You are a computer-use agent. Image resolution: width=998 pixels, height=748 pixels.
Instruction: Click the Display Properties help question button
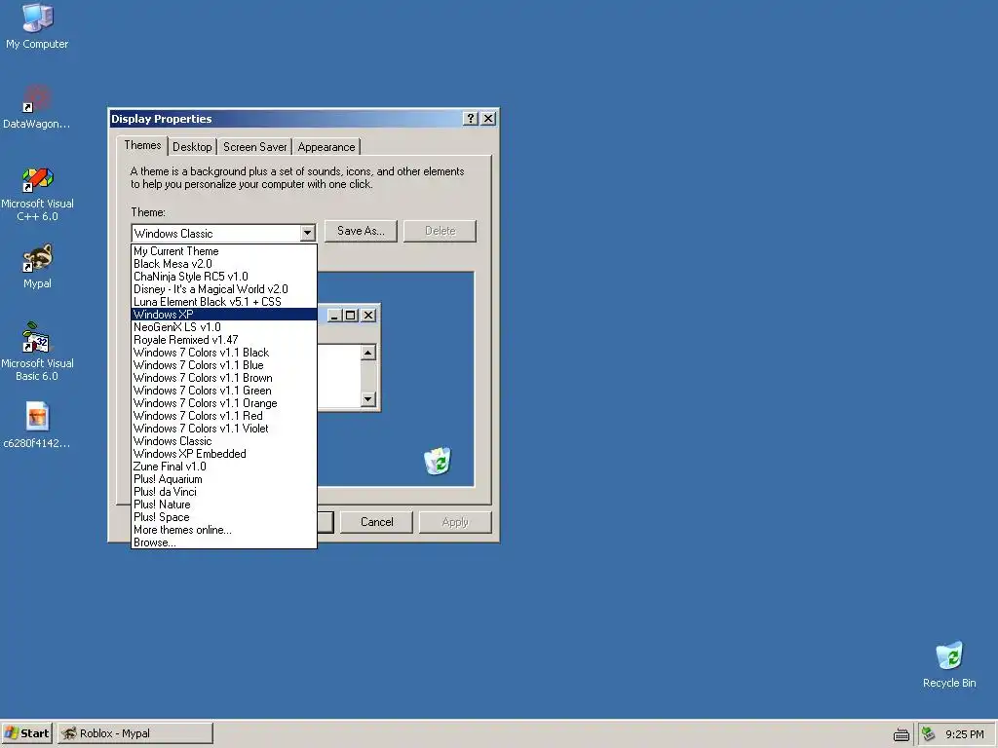[471, 118]
